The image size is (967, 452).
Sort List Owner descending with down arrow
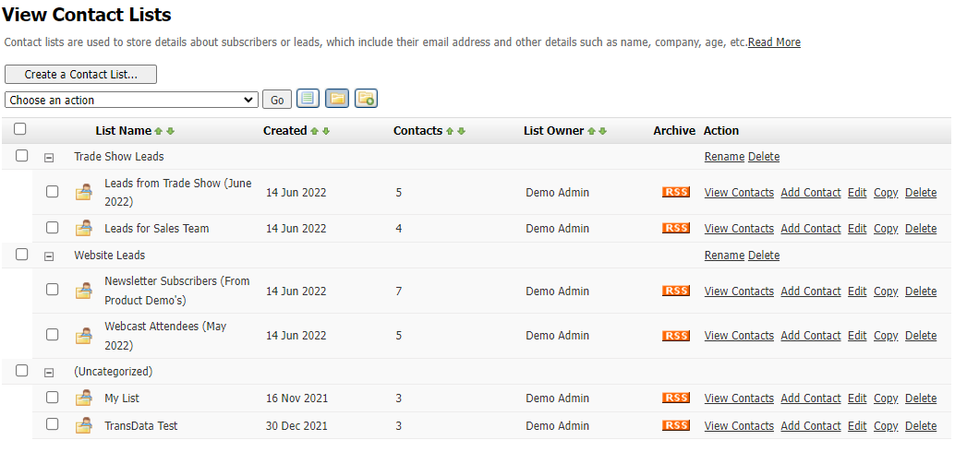603,131
